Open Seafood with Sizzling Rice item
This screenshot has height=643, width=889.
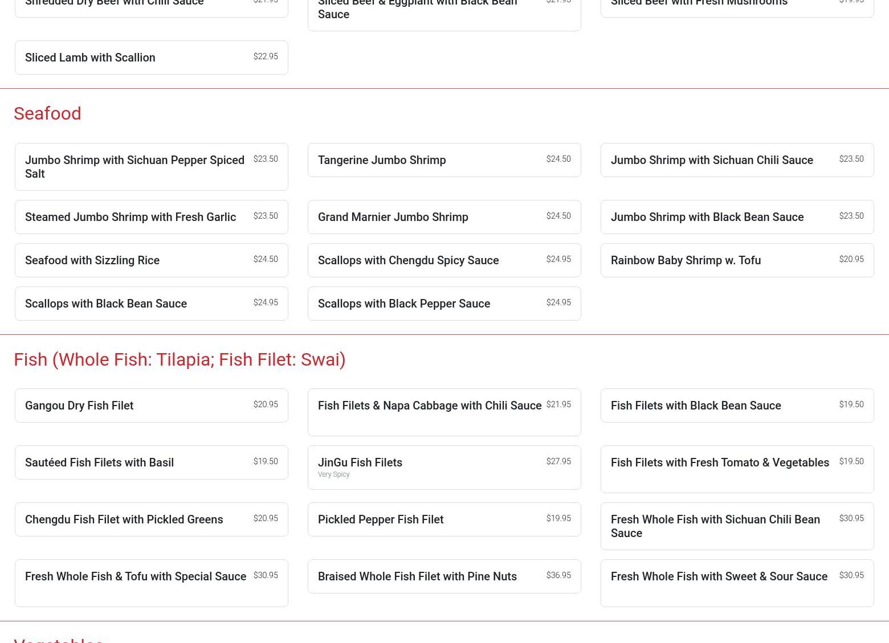coord(151,260)
